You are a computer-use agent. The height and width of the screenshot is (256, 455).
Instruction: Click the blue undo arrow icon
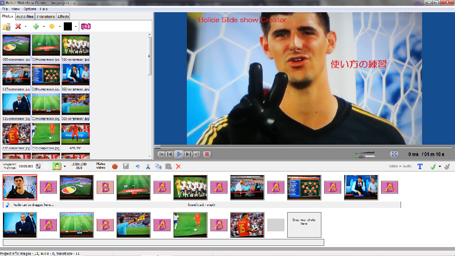pos(138,166)
